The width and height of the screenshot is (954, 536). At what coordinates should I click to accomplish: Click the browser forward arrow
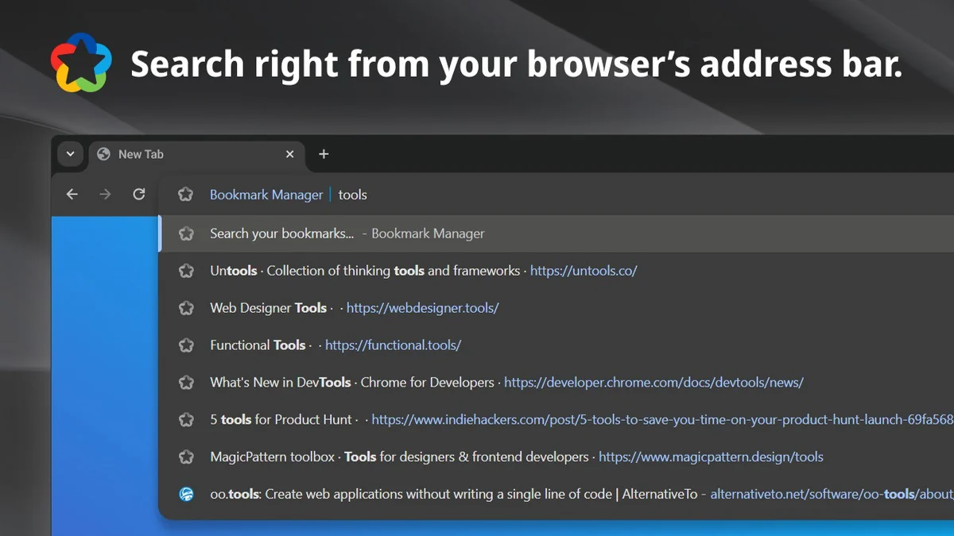105,195
